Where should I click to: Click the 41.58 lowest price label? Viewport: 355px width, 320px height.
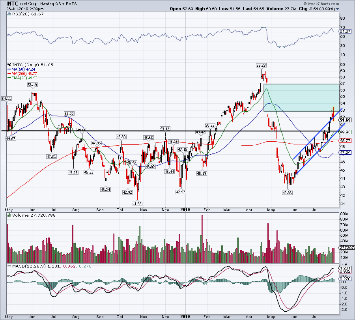[137, 204]
